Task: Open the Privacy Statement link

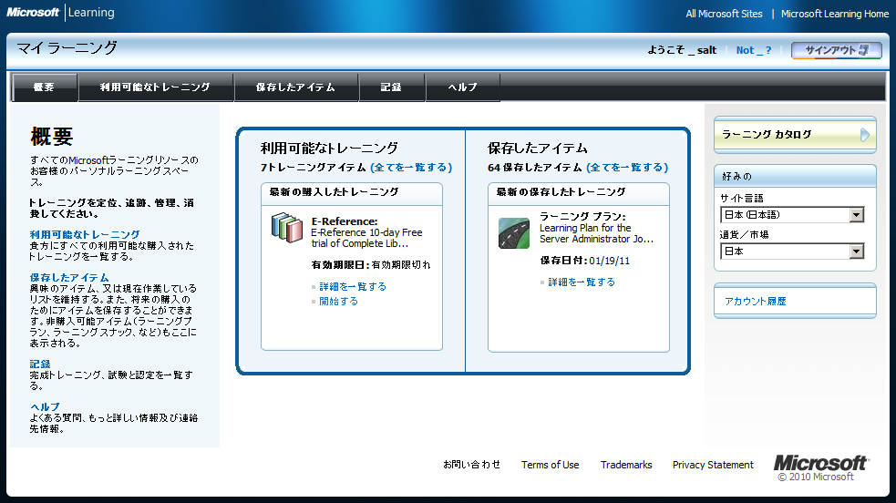Action: (713, 465)
